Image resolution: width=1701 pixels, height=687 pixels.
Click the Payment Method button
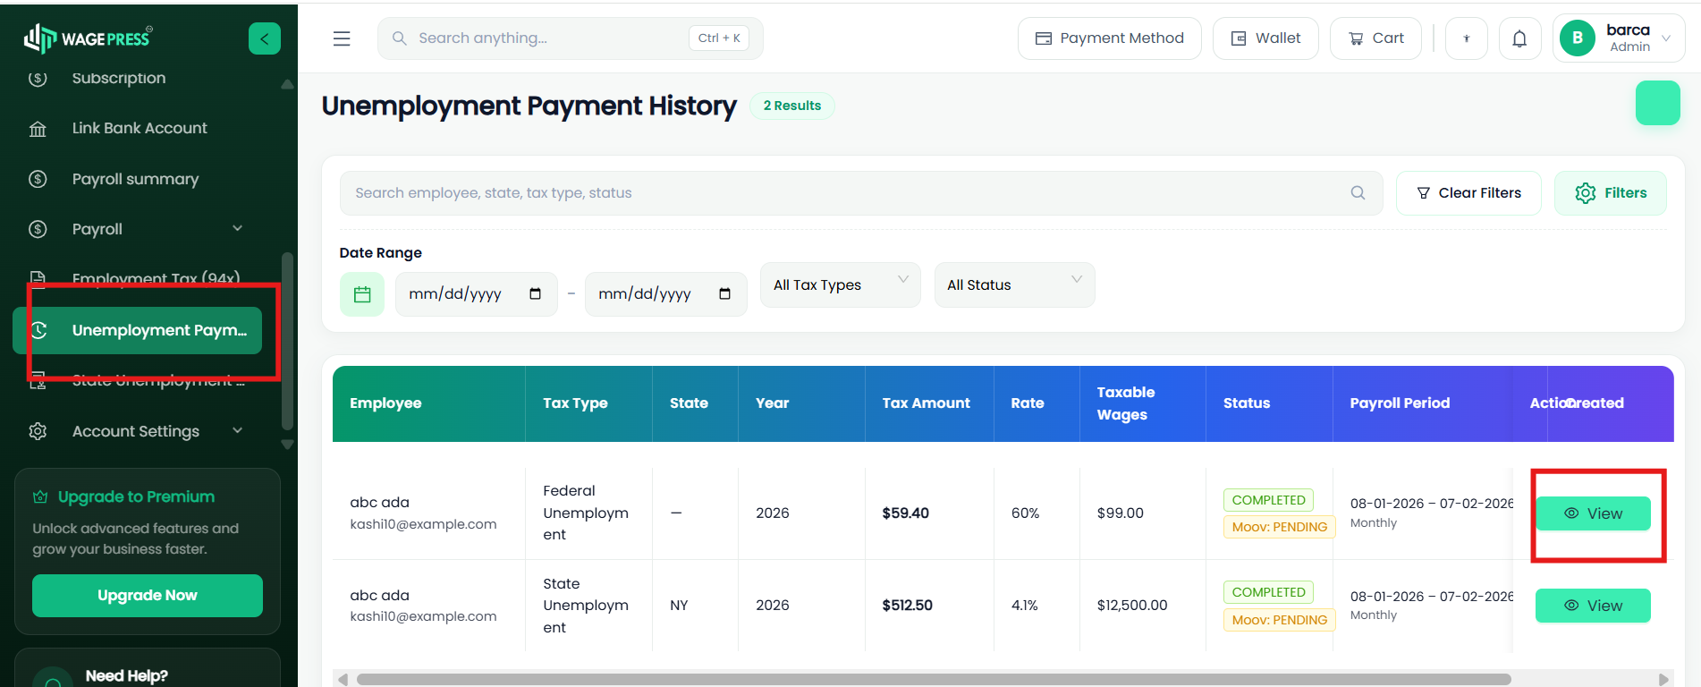click(x=1110, y=38)
